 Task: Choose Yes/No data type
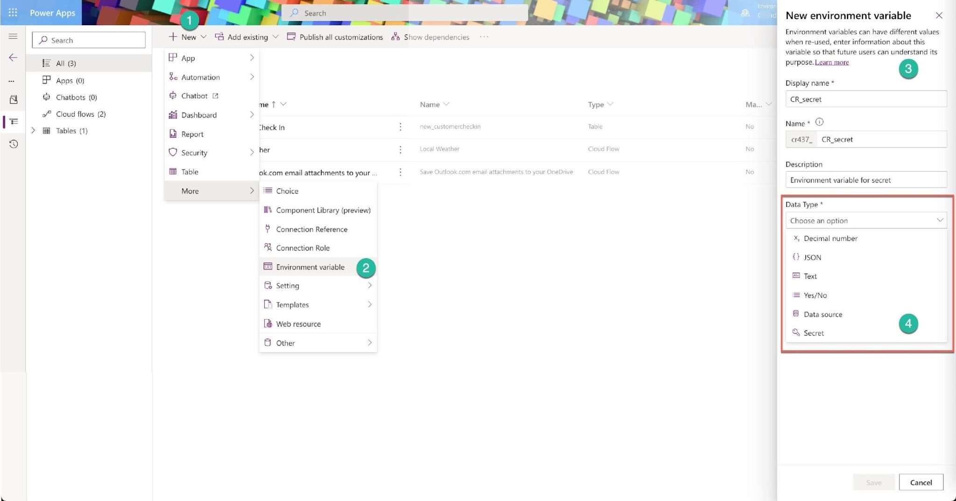(866, 296)
